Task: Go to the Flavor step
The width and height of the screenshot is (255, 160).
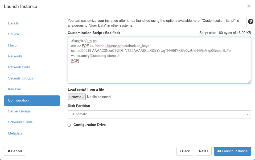Action: point(13,45)
